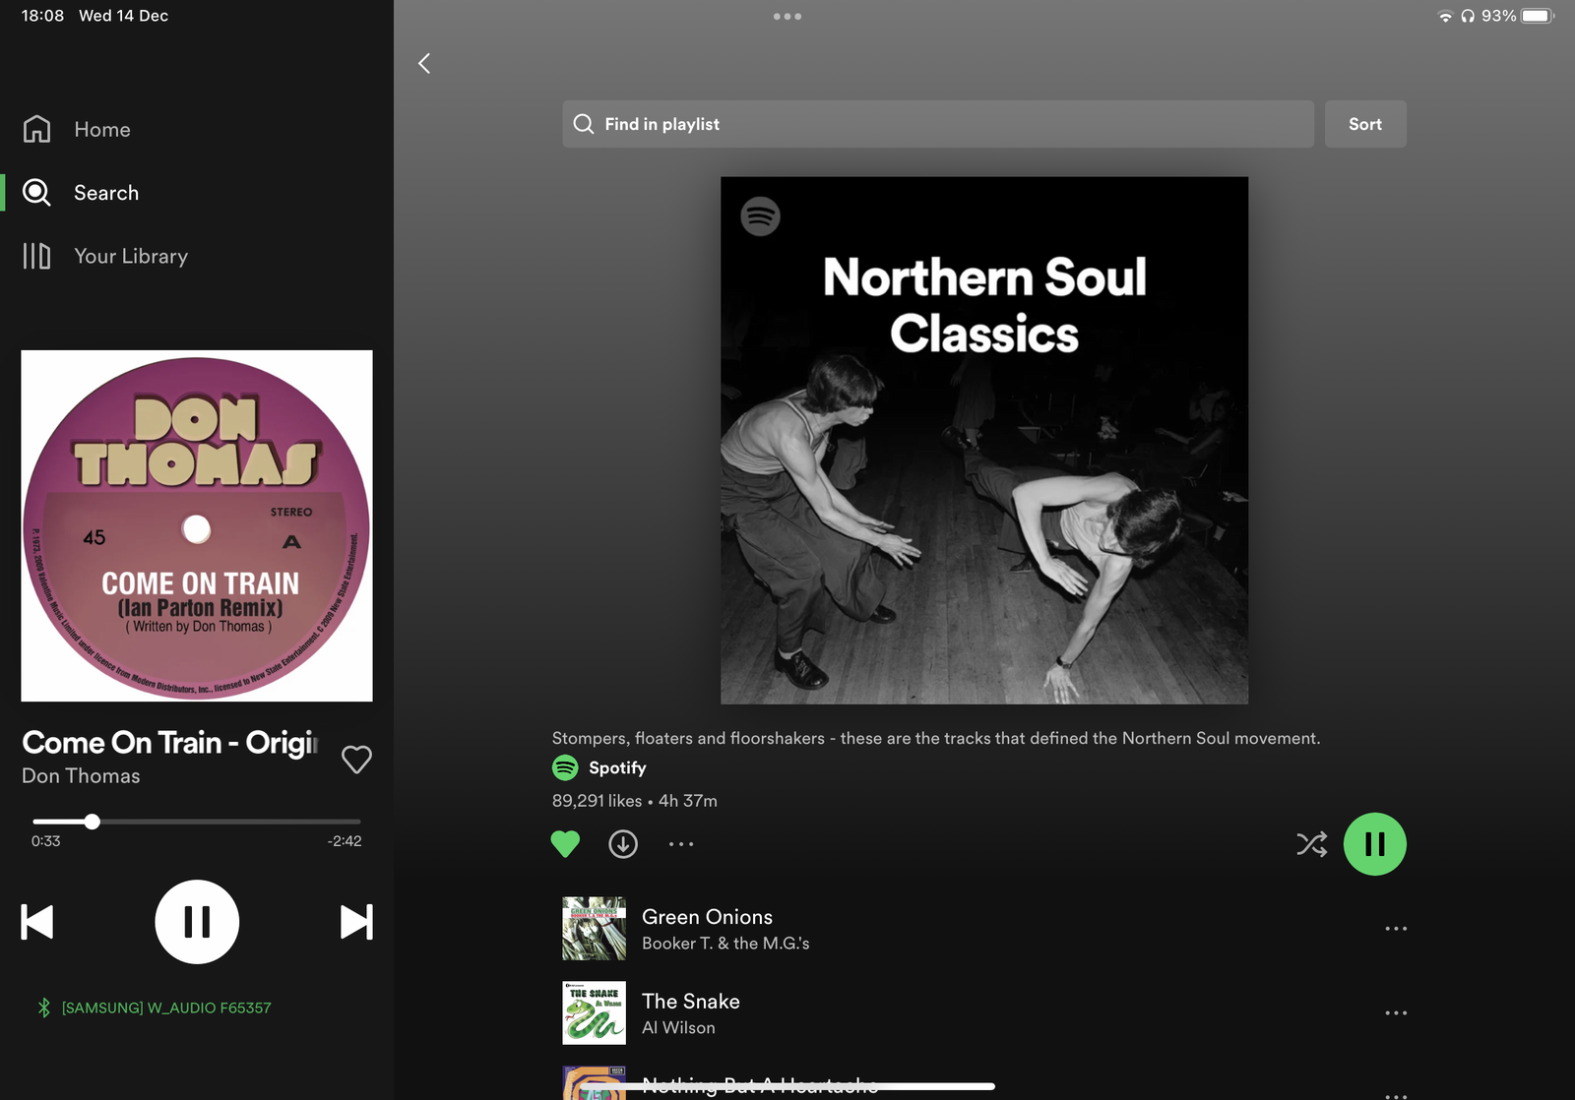Skip to next track
Image resolution: width=1575 pixels, height=1100 pixels.
(356, 922)
